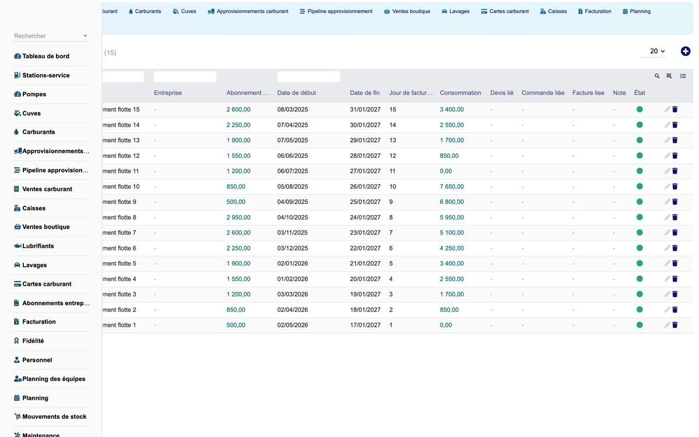Toggle the État green dot for flotte 9
This screenshot has width=699, height=437.
640,202
